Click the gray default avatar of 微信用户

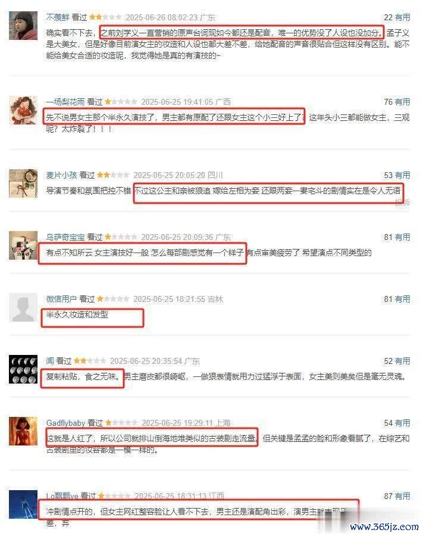pyautogui.click(x=23, y=307)
